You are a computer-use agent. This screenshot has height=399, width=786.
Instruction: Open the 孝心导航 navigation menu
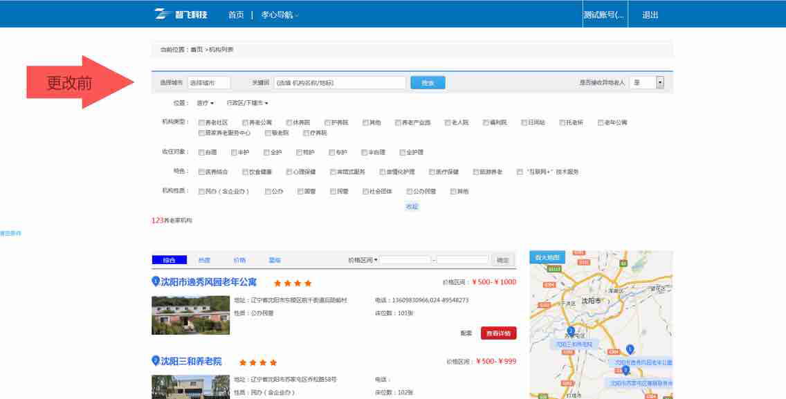click(280, 15)
